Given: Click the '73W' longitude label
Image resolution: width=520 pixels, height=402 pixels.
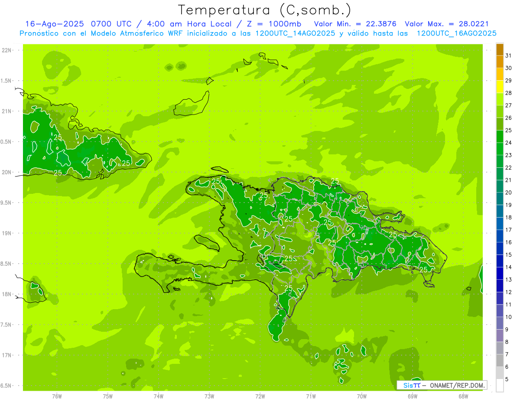Looking at the screenshot, I should coord(209,396).
